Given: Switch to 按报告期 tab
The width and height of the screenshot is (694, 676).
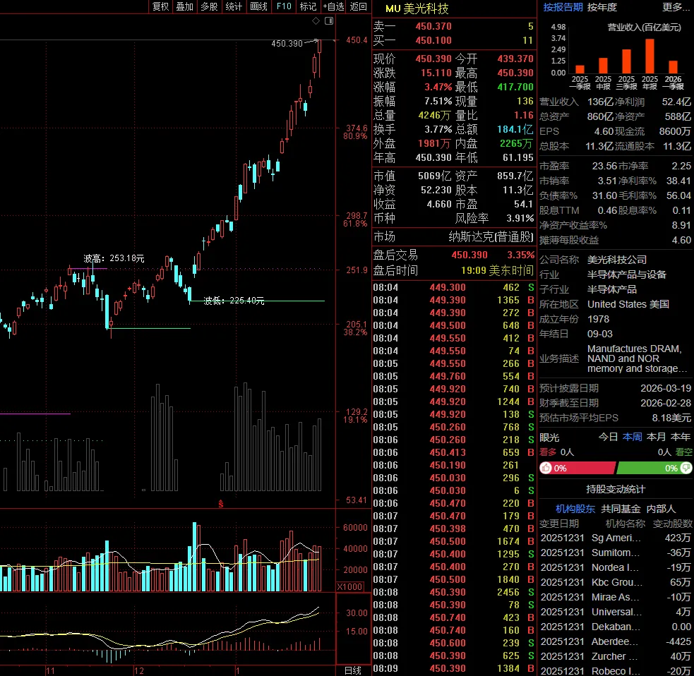Looking at the screenshot, I should pos(563,7).
